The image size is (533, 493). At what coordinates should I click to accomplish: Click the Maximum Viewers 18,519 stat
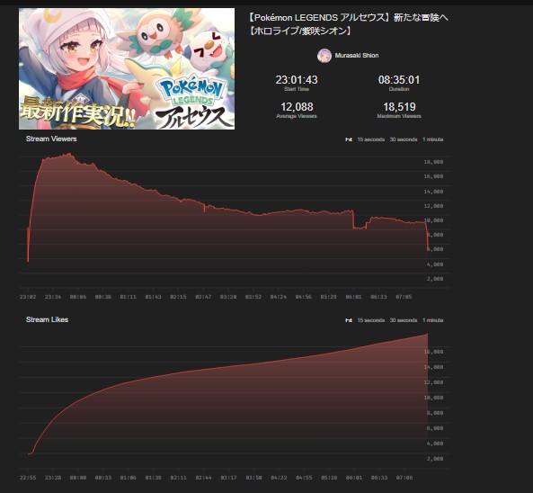pos(399,110)
